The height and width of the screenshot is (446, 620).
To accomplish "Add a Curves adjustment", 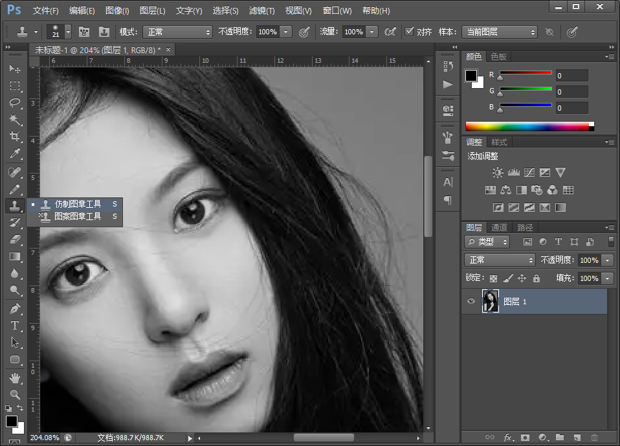I will click(x=529, y=172).
